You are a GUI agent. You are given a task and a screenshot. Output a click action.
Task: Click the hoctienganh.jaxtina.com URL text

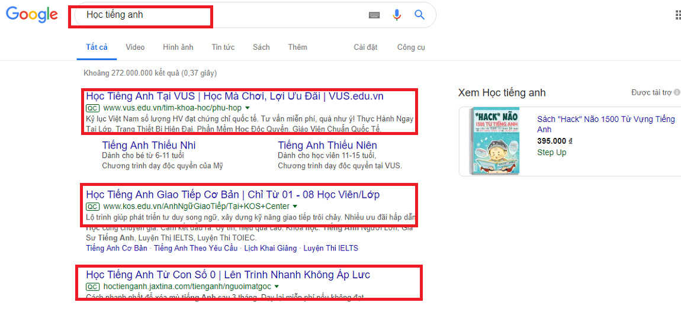187,287
